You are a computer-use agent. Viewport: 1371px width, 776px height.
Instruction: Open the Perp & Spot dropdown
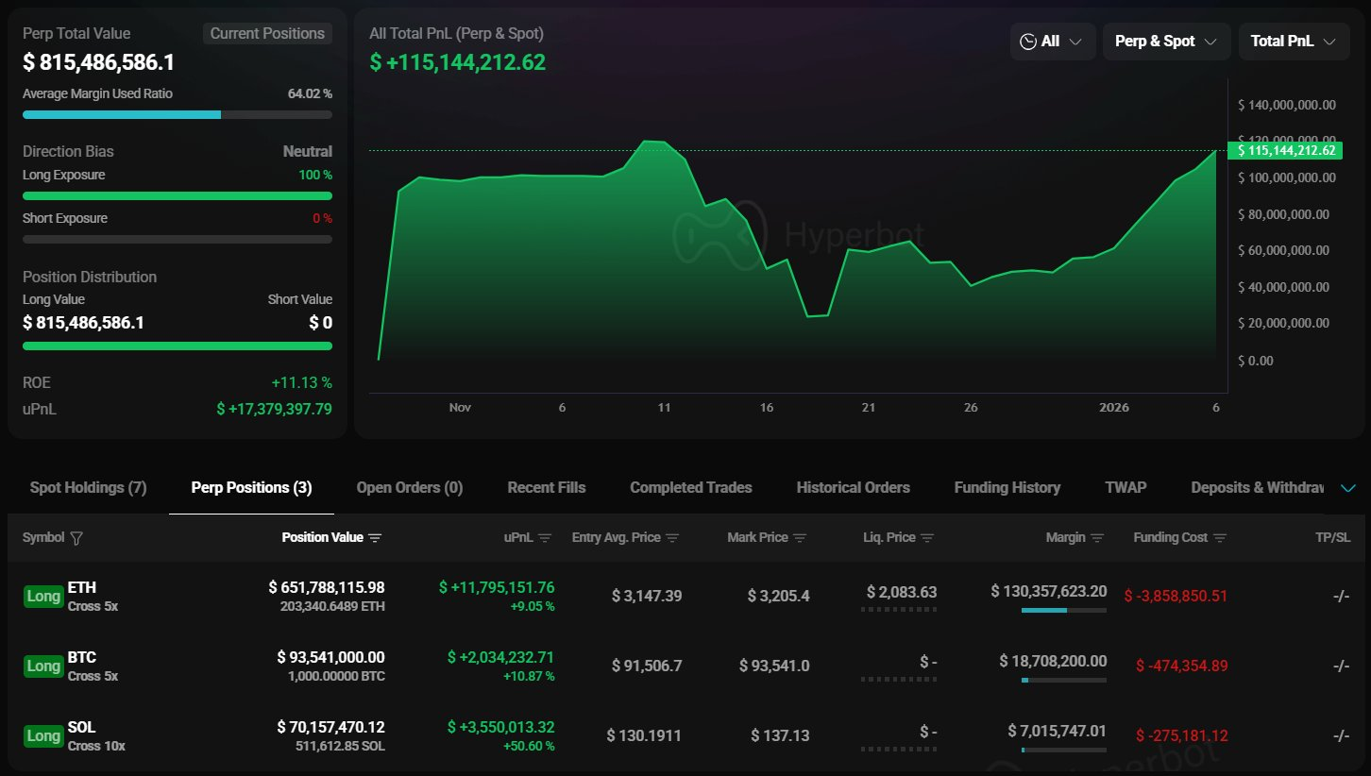(x=1166, y=42)
